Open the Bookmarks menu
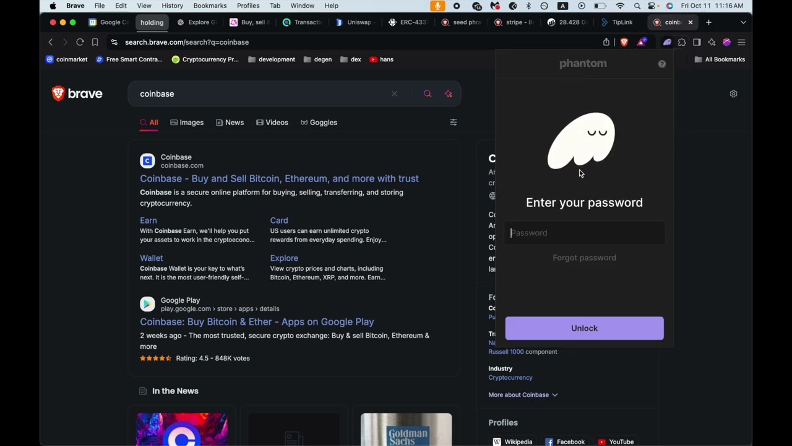Viewport: 792px width, 446px height. (x=210, y=6)
